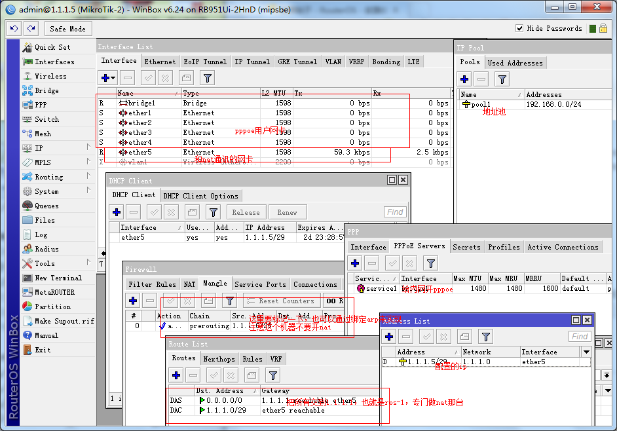
Task: Open the PPP sidebar menu
Action: [41, 105]
